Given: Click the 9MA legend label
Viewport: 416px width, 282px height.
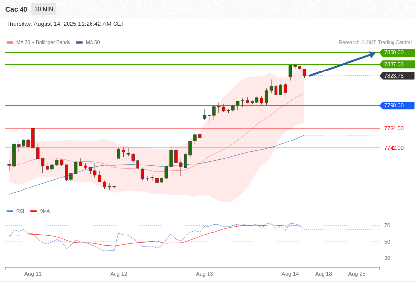Looking at the screenshot, I should [x=45, y=211].
